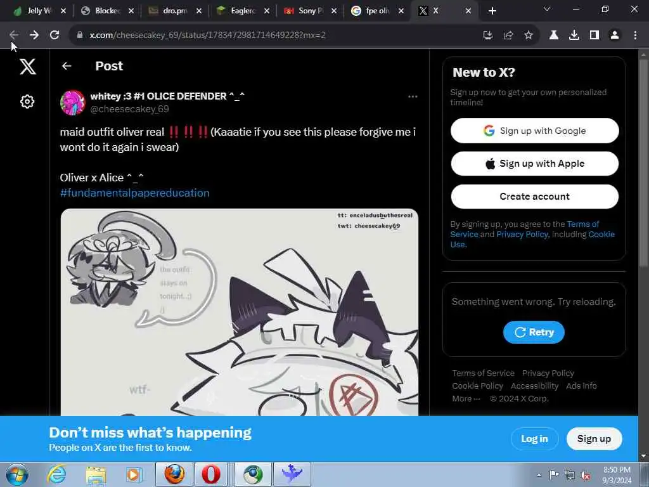
Task: Open a new browser tab
Action: coord(492,11)
